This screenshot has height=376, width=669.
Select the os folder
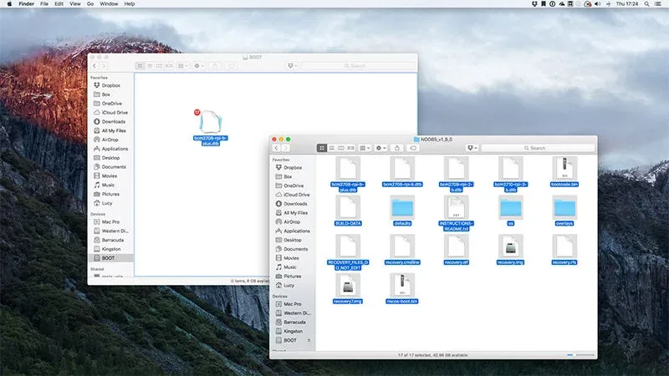coord(510,207)
